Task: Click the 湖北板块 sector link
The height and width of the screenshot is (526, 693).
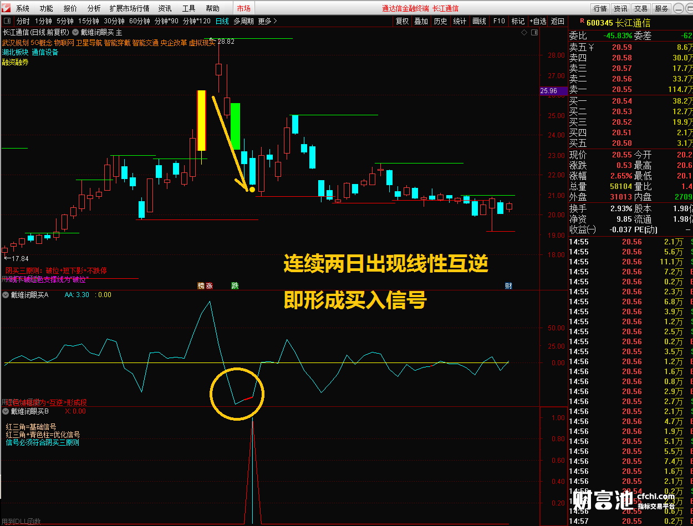Action: pos(15,53)
